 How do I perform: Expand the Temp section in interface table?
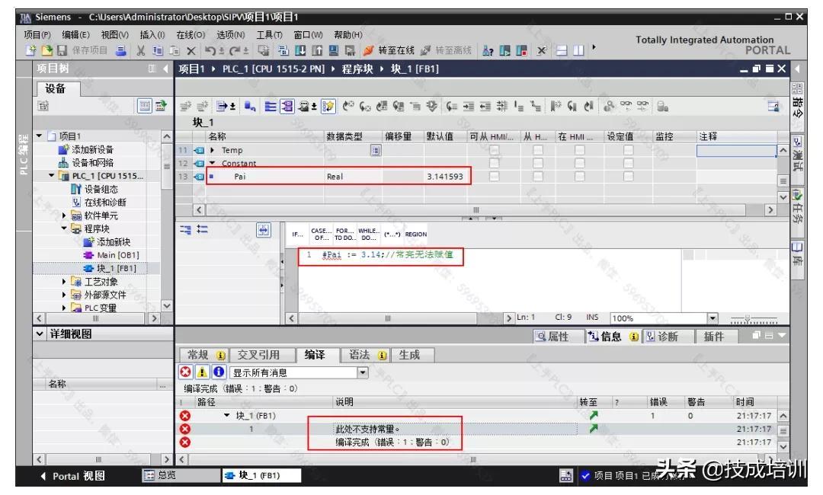tap(212, 150)
